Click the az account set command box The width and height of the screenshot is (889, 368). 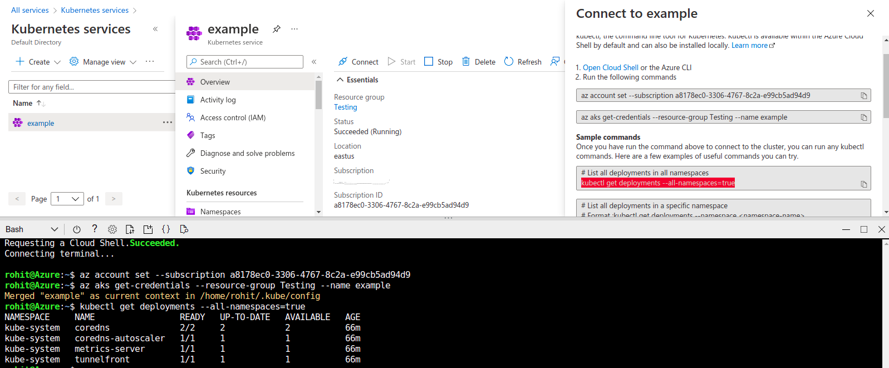point(723,96)
